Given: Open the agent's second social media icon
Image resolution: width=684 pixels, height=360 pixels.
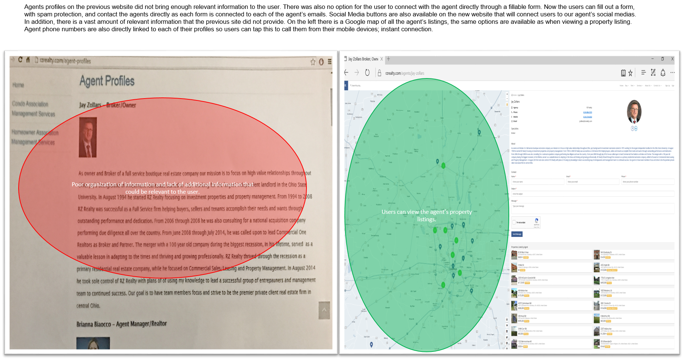Looking at the screenshot, I should [636, 128].
